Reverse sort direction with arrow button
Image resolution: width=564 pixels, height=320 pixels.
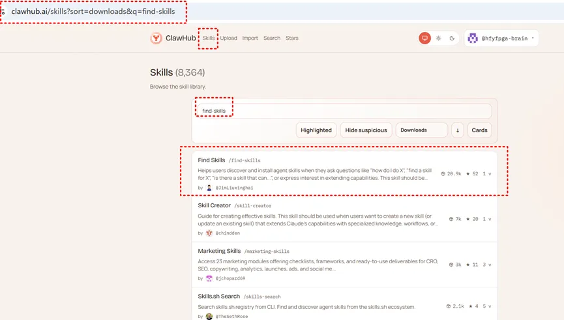458,130
